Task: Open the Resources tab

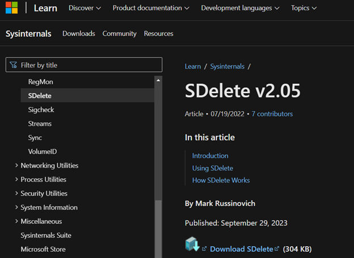Action: pos(158,33)
